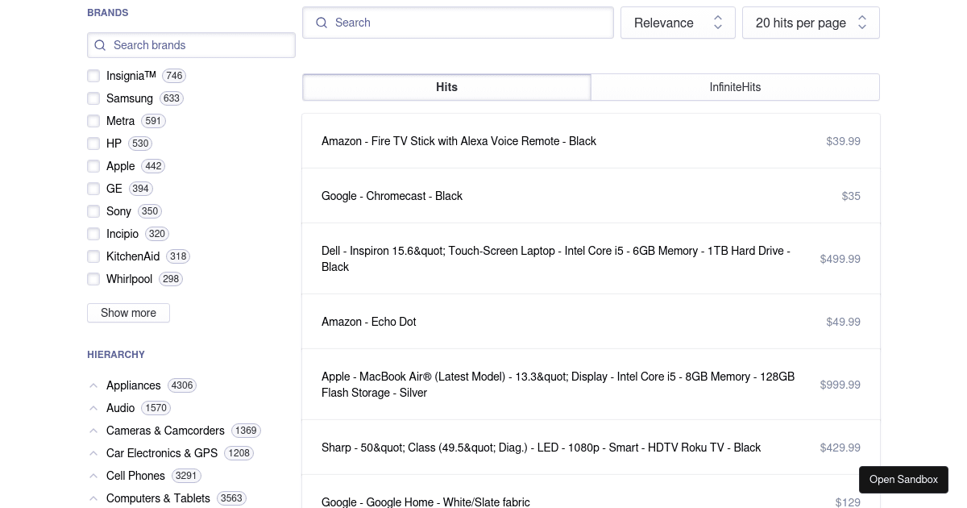Screen dimensions: 967x508
Task: Tick the KitchenAid brand checkbox
Action: [93, 256]
